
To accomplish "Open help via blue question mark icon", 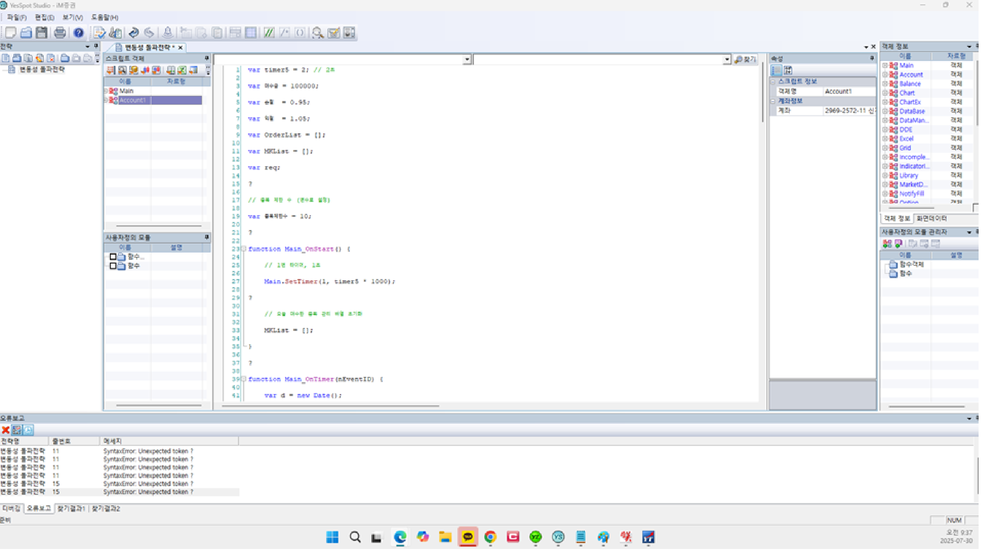I will click(x=78, y=33).
